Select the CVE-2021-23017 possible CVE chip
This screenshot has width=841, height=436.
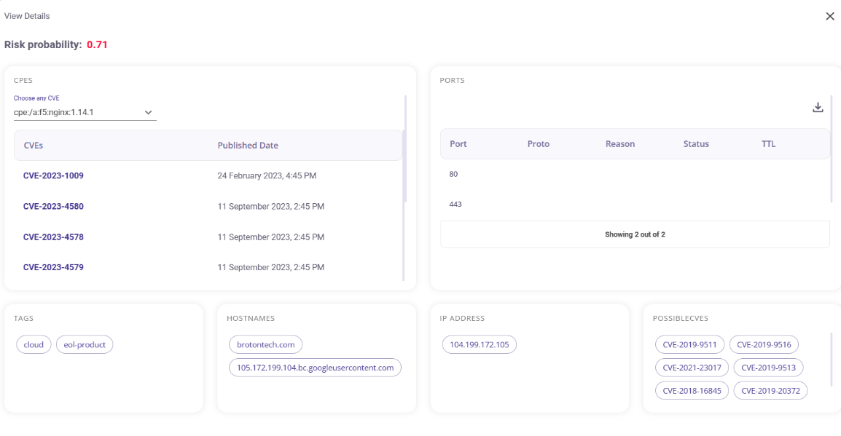[x=692, y=368]
